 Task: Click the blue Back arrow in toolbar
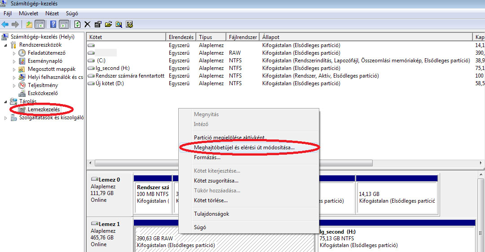5,24
